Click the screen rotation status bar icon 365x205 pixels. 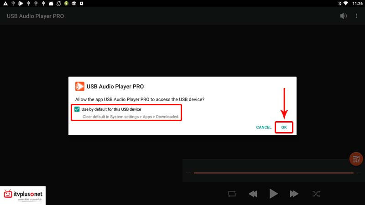pyautogui.click(x=59, y=3)
